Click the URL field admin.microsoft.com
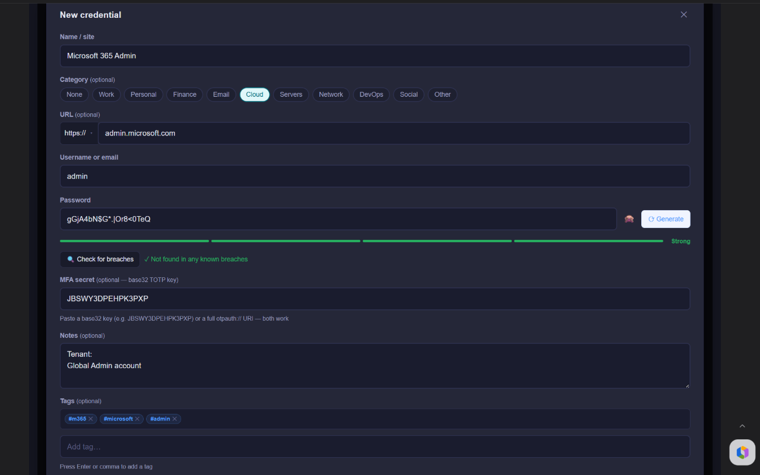This screenshot has height=475, width=760. (x=394, y=133)
